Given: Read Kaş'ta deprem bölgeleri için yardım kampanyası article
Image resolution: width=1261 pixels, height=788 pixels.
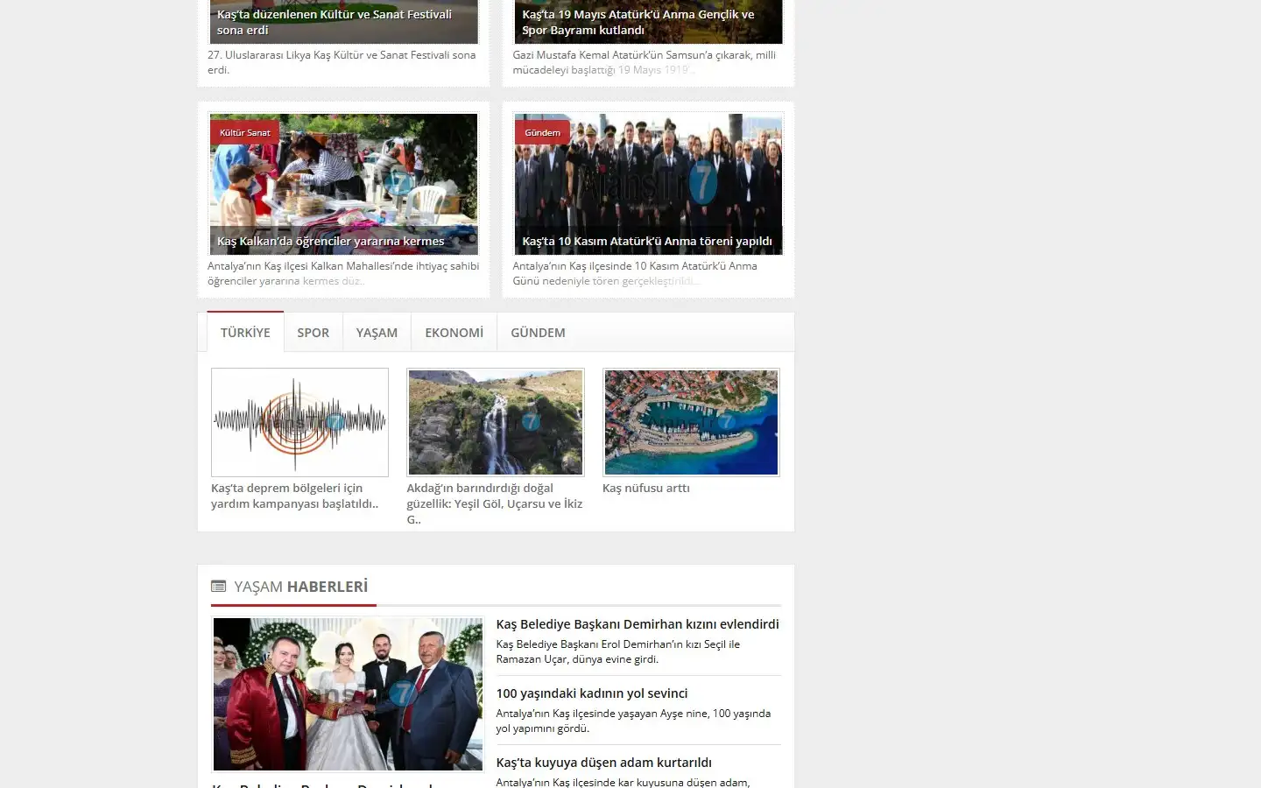Looking at the screenshot, I should point(295,496).
